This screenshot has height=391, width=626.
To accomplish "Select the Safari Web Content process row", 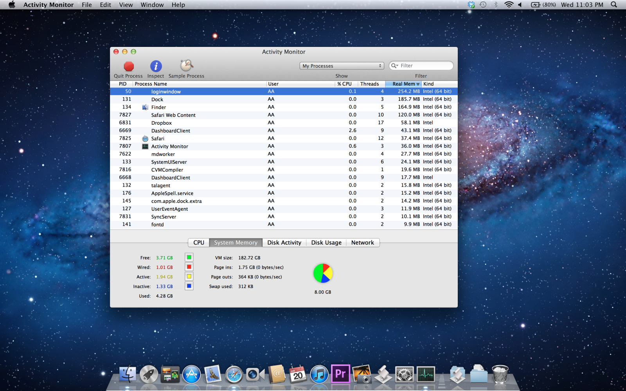I will (173, 115).
